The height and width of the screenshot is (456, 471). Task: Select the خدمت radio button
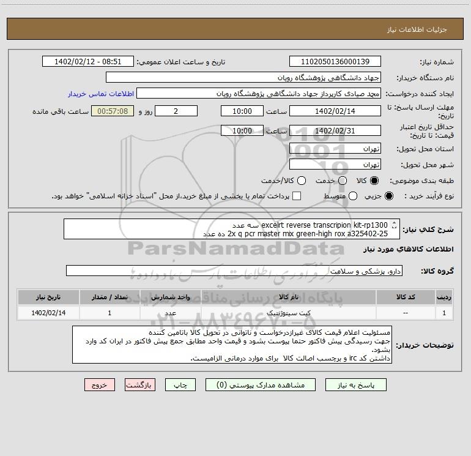coord(343,181)
